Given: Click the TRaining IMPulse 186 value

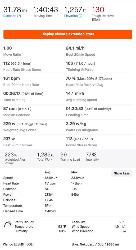Looking at the screenshot, I should click(70, 63).
